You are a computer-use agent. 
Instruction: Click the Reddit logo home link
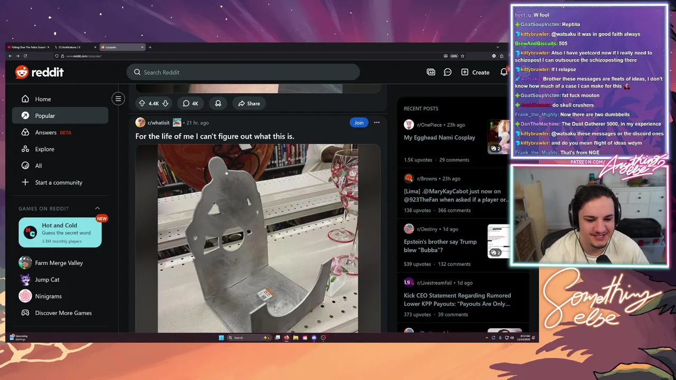coord(40,72)
